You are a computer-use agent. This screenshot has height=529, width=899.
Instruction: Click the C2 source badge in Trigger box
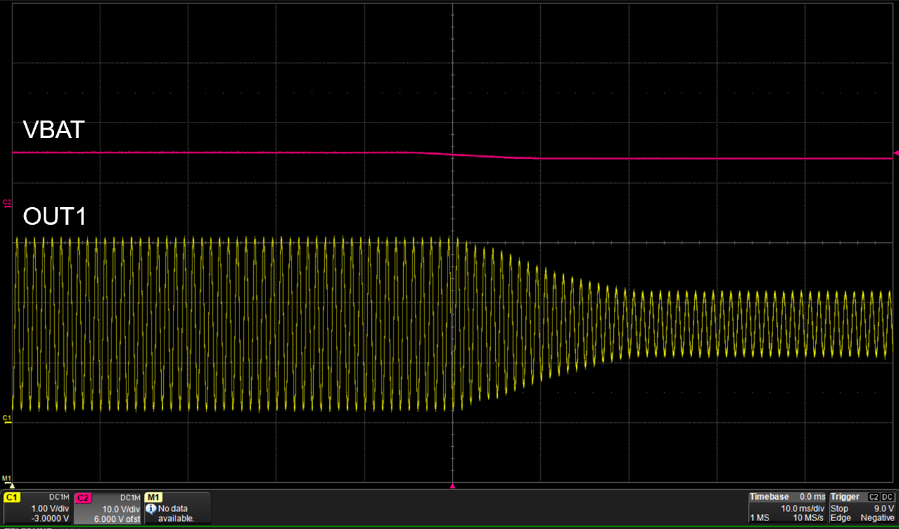[x=874, y=497]
